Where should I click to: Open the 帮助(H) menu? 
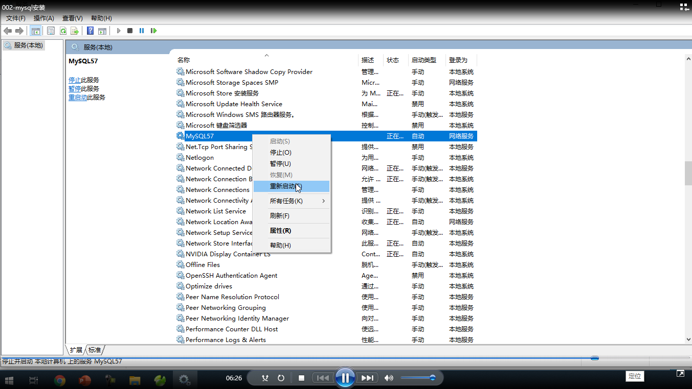[x=101, y=18]
